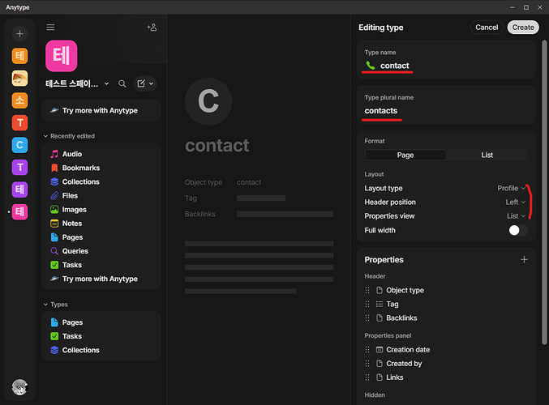Viewport: 549px width, 405px height.
Task: Open the Header position Left dropdown
Action: (516, 202)
